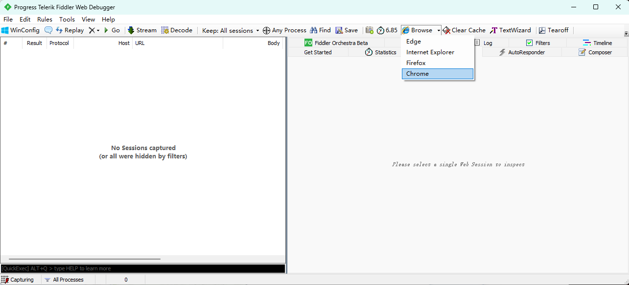Click the Browse toolbar button
This screenshot has width=629, height=285.
418,30
